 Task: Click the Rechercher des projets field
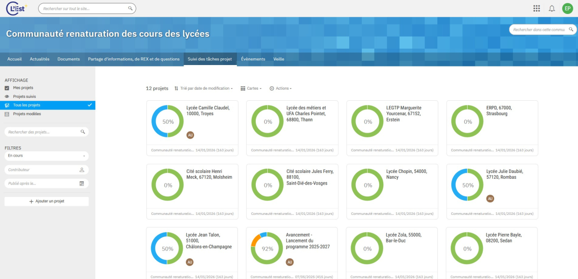[47, 132]
